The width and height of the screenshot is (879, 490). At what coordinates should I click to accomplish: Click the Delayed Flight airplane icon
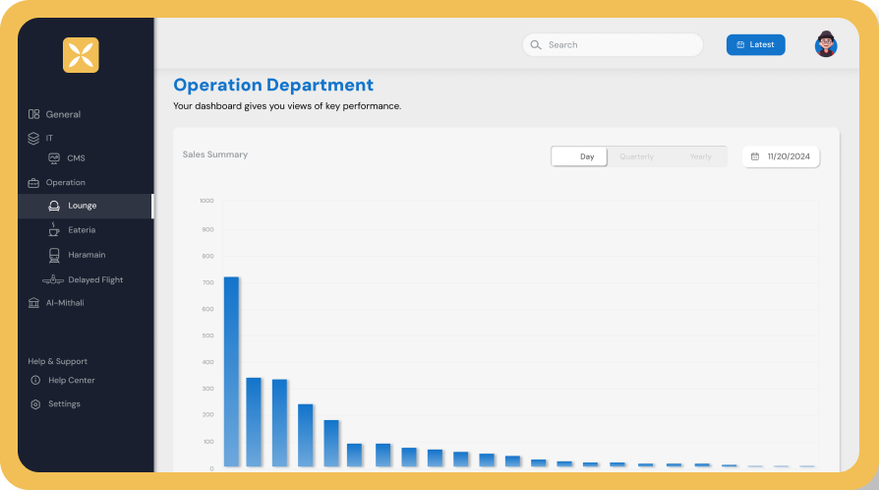pos(53,279)
